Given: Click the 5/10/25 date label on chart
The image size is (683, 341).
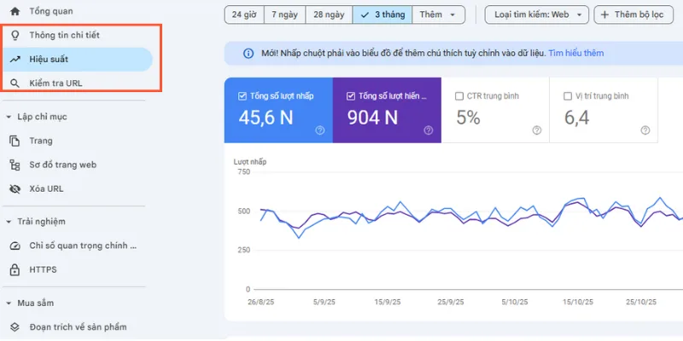Looking at the screenshot, I should 515,303.
